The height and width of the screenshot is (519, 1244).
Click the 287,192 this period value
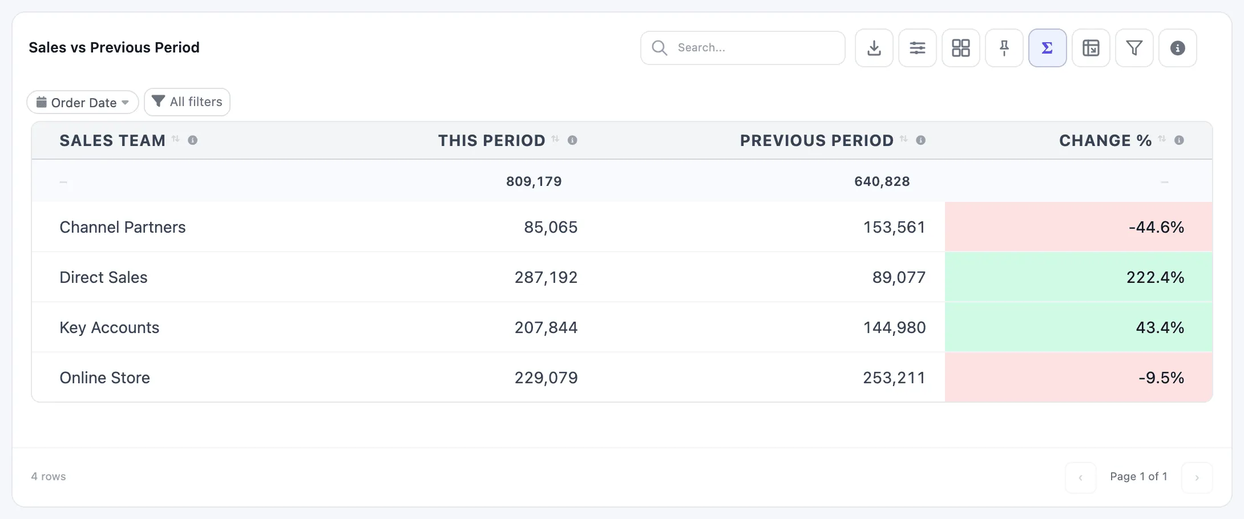[546, 277]
